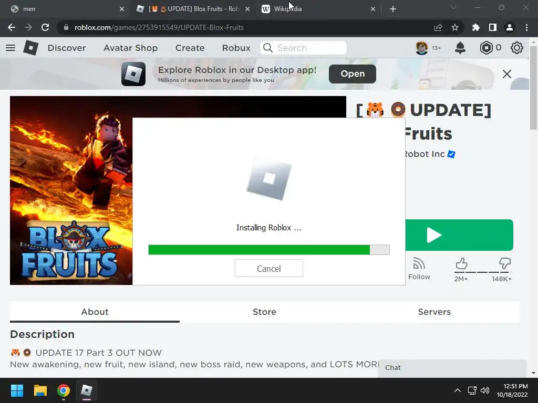538x403 pixels.
Task: Open the Chat panel
Action: (x=452, y=368)
